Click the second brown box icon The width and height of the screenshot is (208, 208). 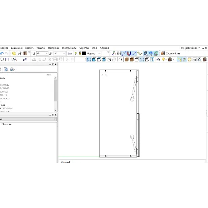coord(132,59)
